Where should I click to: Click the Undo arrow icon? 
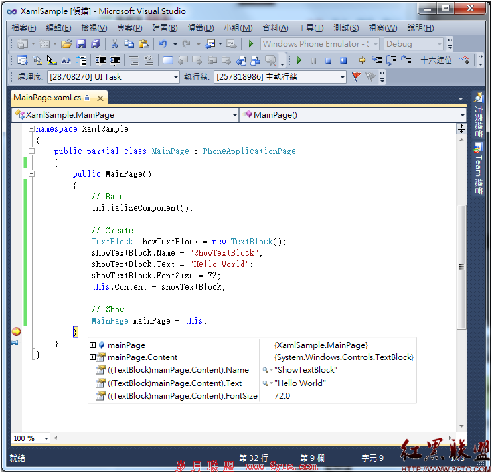tap(163, 44)
